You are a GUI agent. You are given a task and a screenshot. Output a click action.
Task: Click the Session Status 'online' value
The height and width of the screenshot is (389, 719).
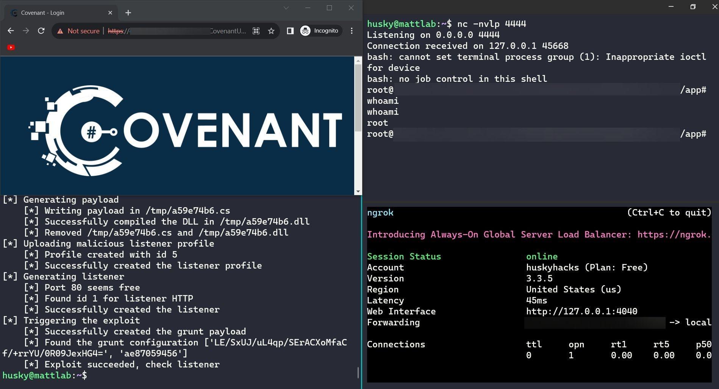[542, 256]
